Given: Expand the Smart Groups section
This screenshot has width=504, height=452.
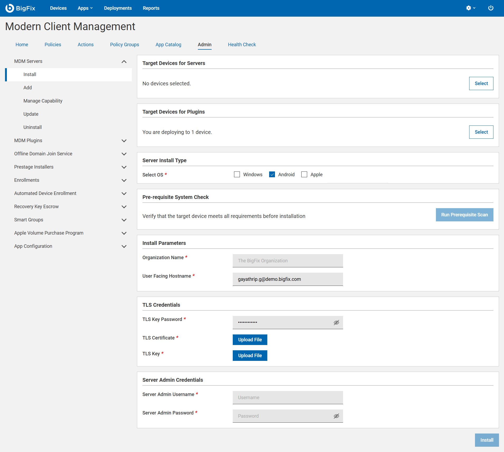Looking at the screenshot, I should (124, 220).
